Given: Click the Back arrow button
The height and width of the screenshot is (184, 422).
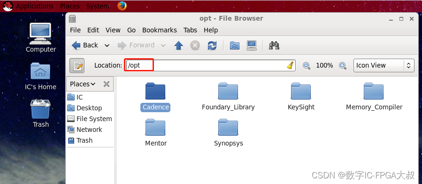Looking at the screenshot, I should click(x=85, y=45).
